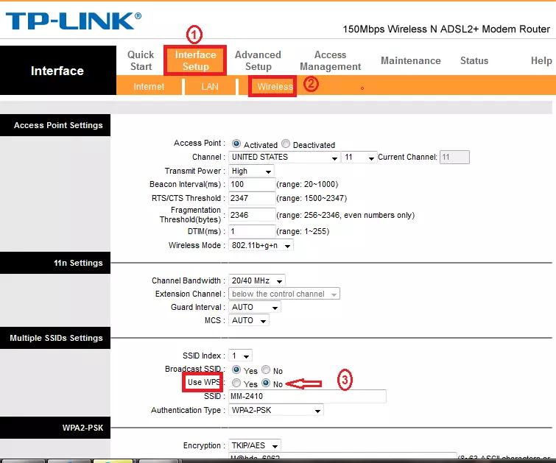The image size is (556, 463).
Task: Select No radio for Use WPS
Action: point(267,384)
